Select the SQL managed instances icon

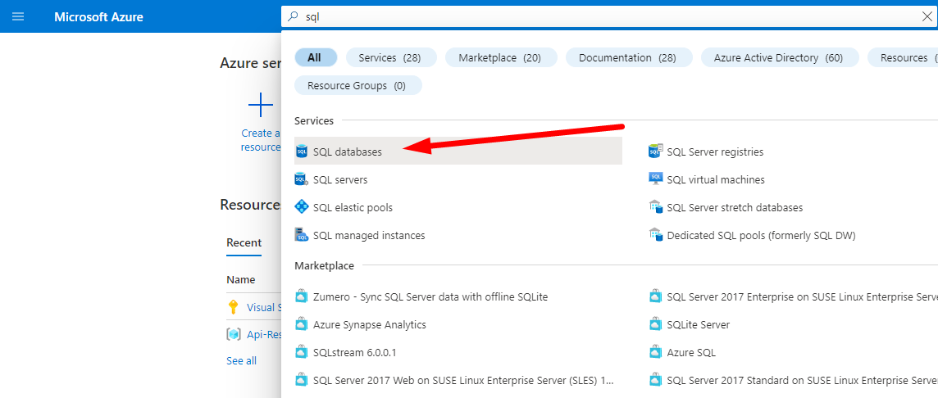301,235
